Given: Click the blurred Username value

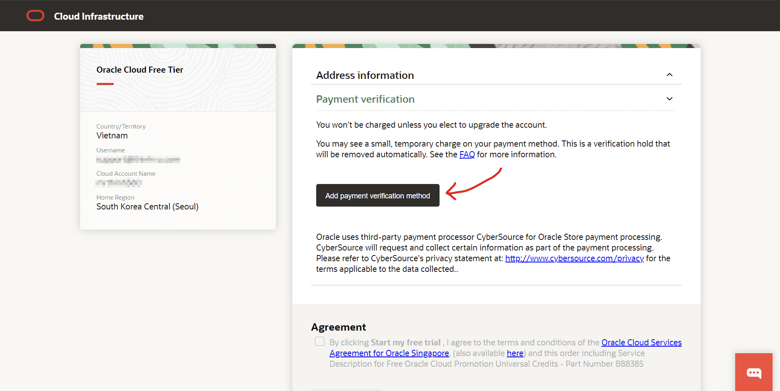Looking at the screenshot, I should (x=138, y=159).
